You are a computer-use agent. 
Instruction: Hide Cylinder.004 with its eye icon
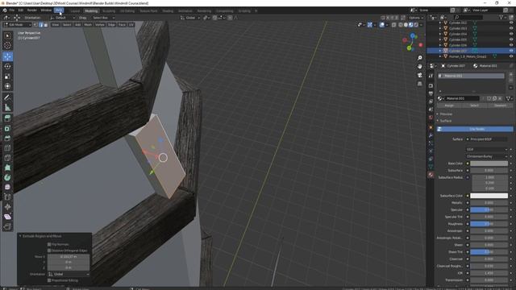[511, 34]
